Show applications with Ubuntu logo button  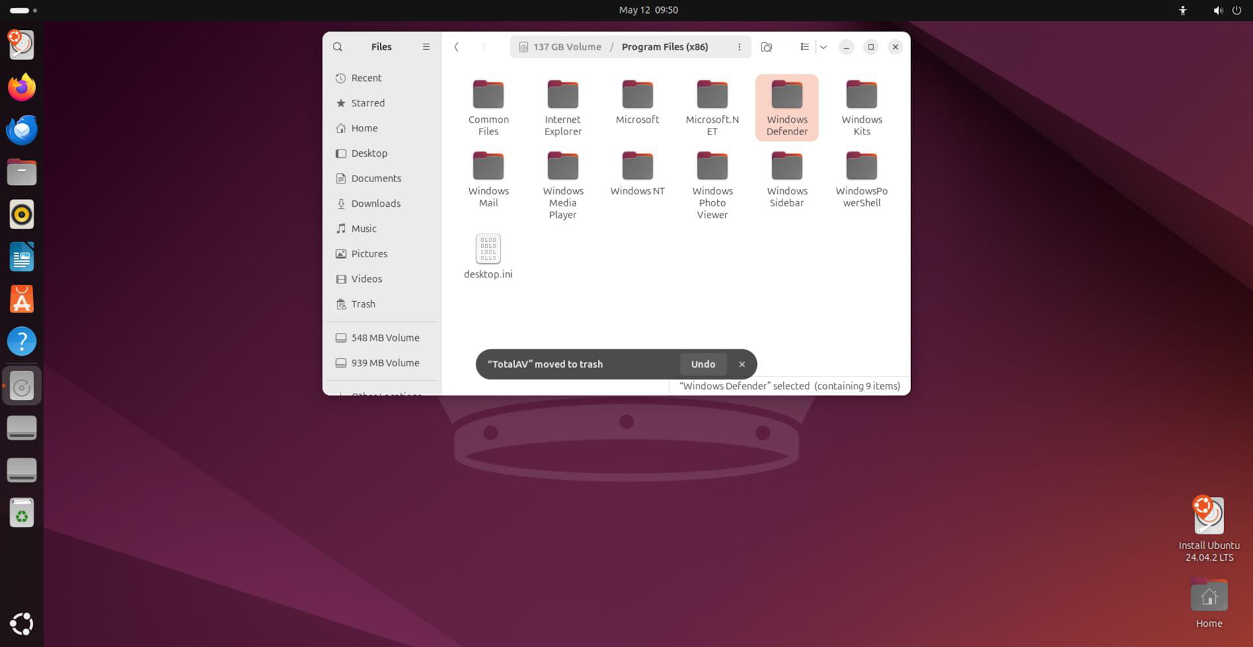click(x=22, y=623)
